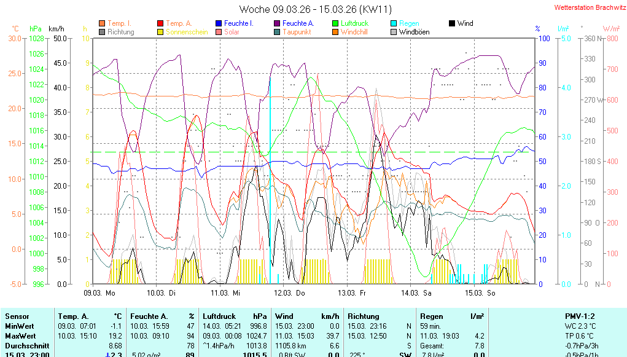Click the orange Temp. I. legend swatch
Image resolution: width=627 pixels, height=357 pixels.
tap(102, 23)
